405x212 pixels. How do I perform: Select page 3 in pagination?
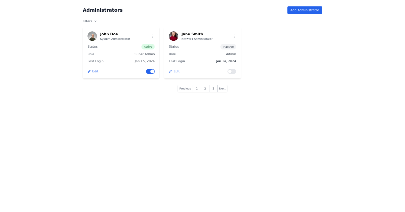213,89
